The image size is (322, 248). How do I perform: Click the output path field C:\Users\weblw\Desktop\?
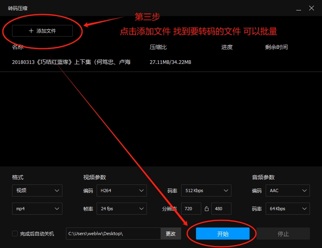114,234
